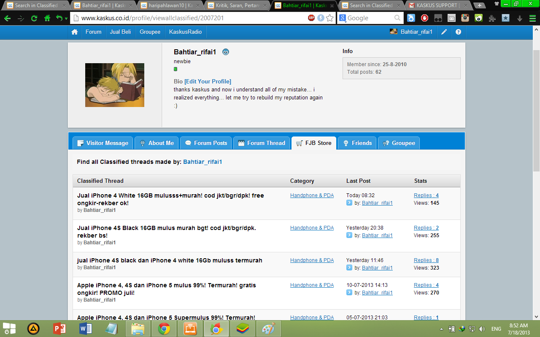Open Forum Posts tab
Viewport: 540px width, 337px height.
pyautogui.click(x=206, y=143)
